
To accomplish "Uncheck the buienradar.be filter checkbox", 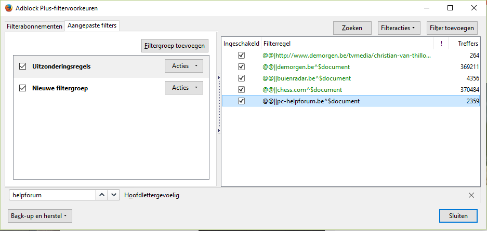I will pos(241,78).
